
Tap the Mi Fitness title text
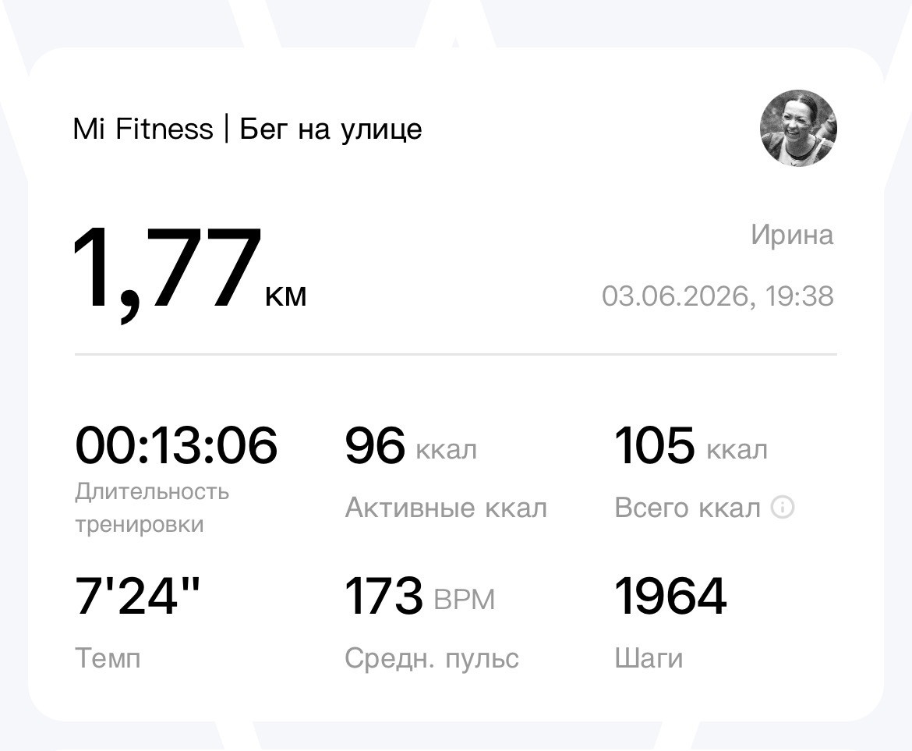pyautogui.click(x=143, y=129)
